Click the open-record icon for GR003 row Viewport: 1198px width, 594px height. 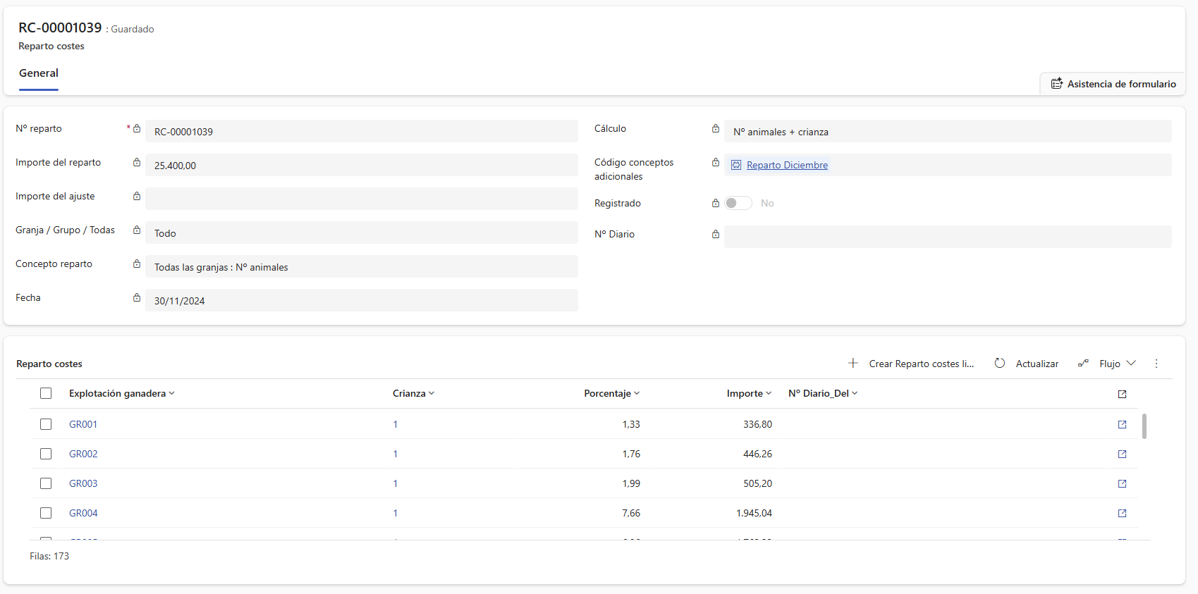tap(1122, 483)
